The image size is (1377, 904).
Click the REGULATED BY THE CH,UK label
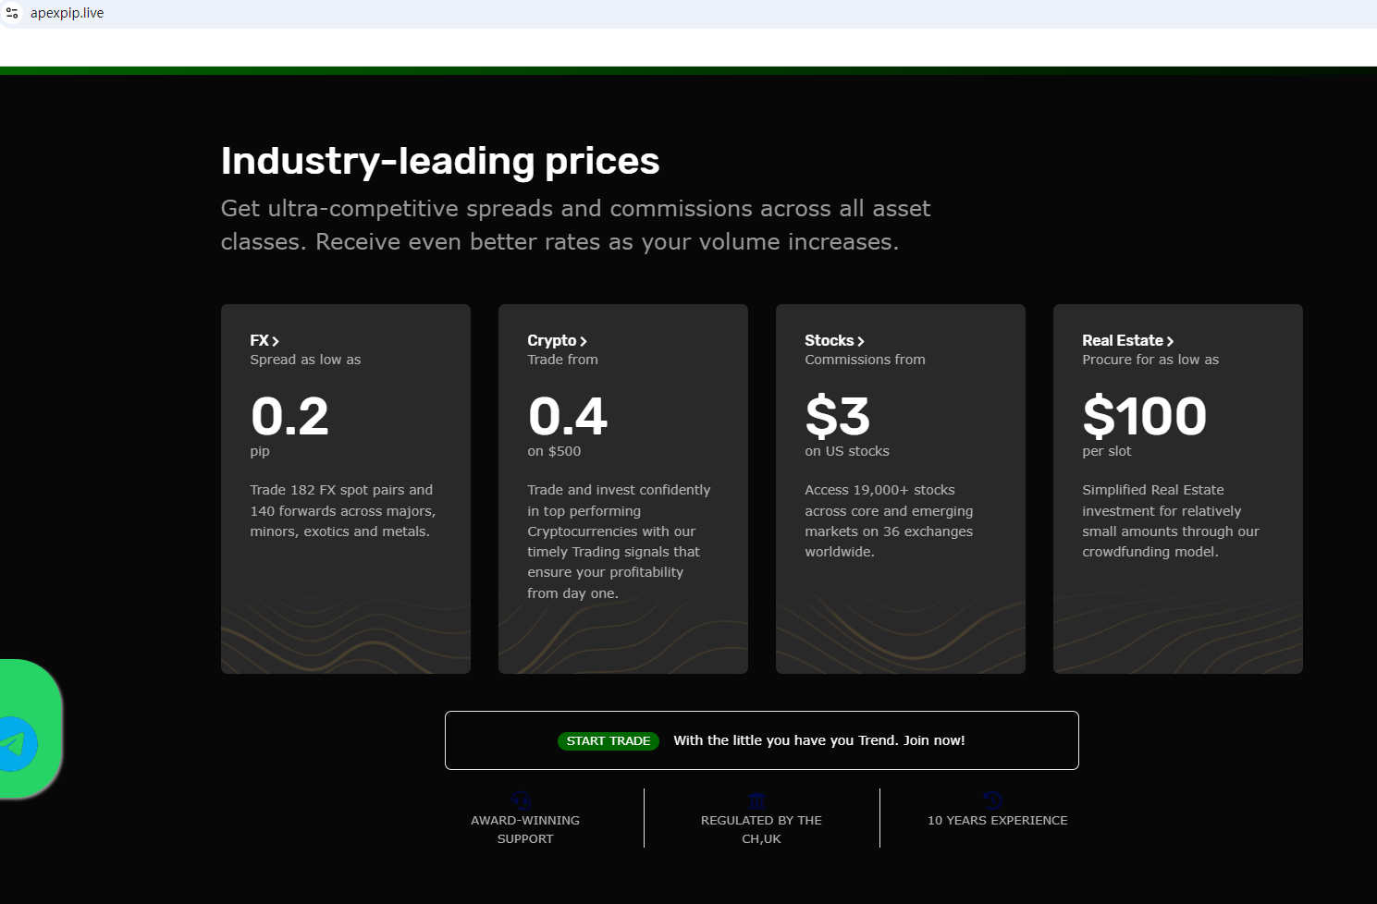click(760, 829)
